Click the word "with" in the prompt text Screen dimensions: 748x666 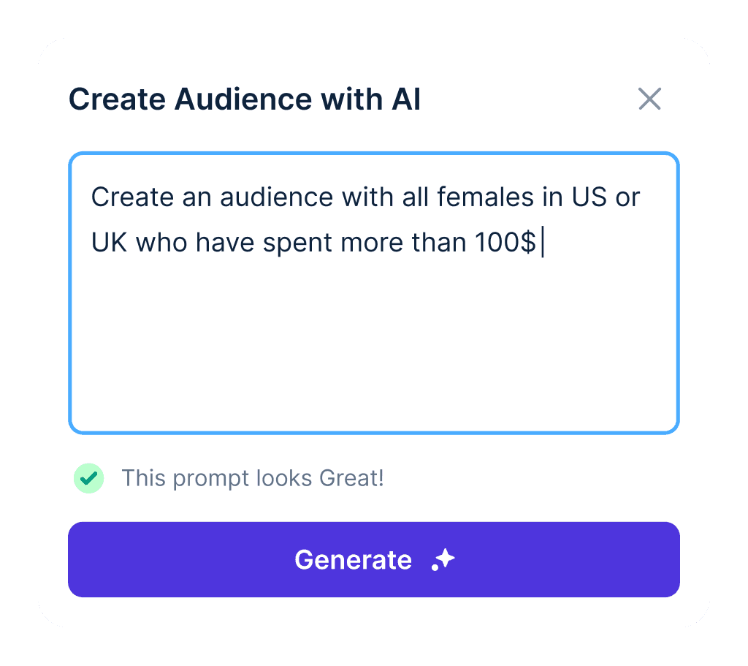367,197
